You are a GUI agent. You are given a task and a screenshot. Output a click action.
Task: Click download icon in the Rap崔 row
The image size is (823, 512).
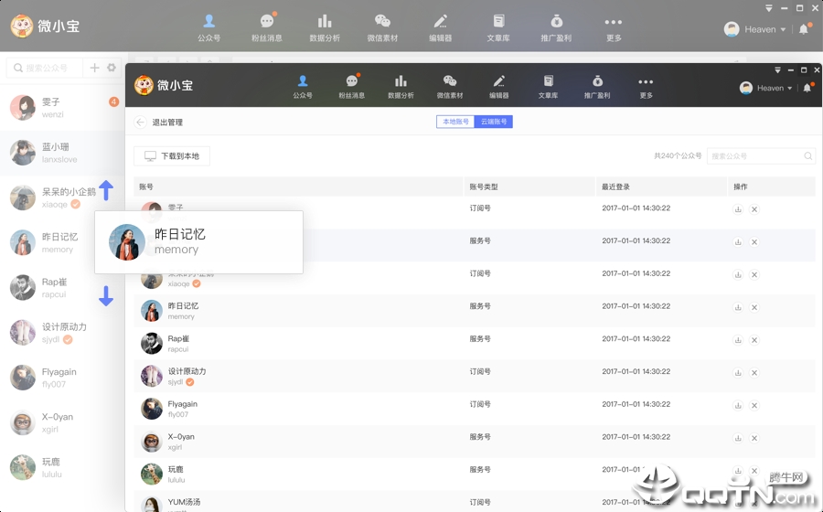[738, 340]
